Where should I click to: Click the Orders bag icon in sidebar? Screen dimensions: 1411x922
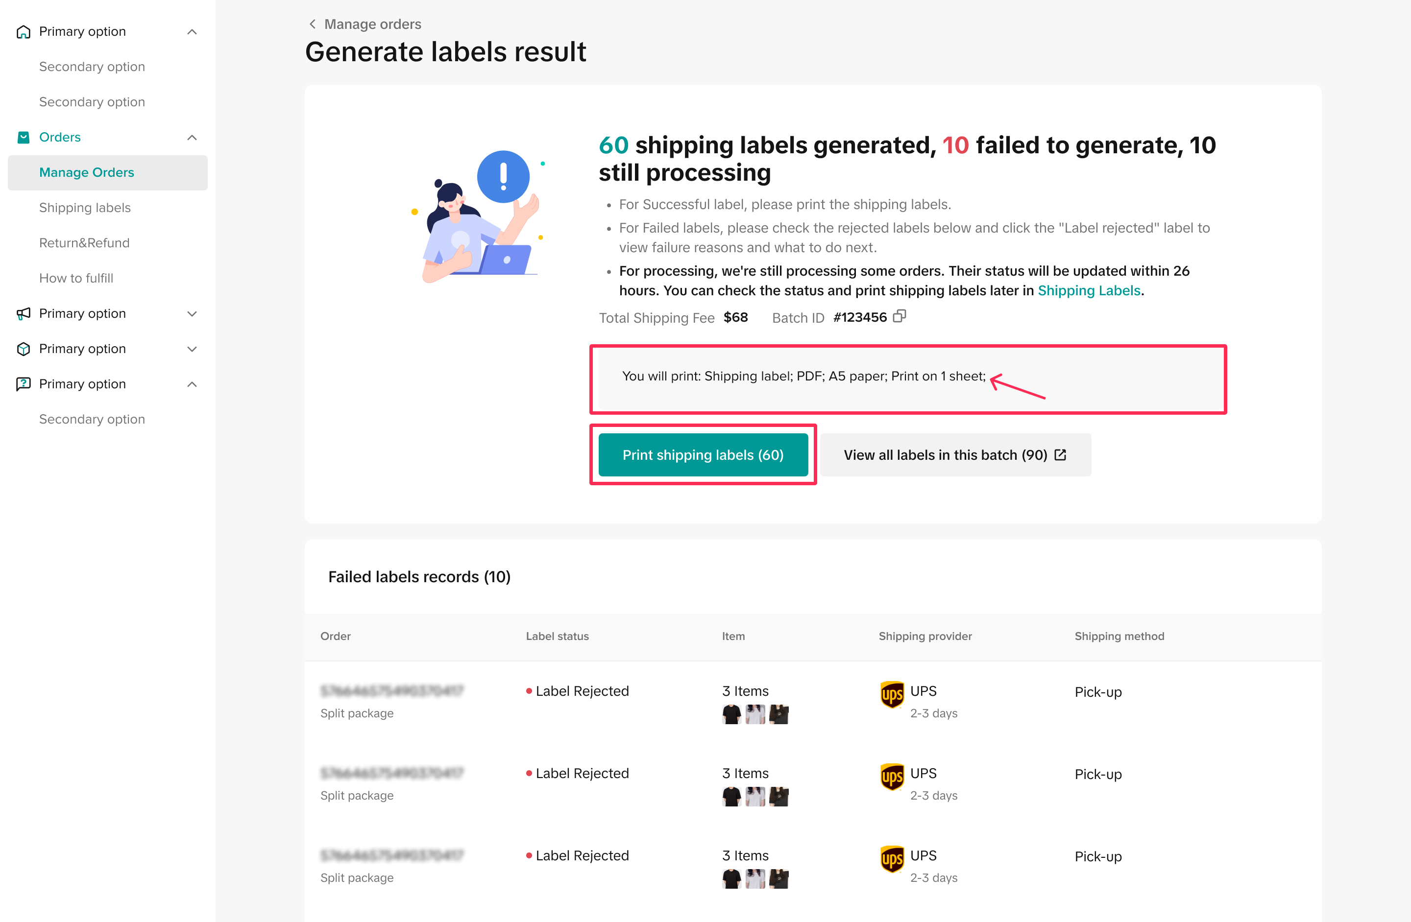point(24,138)
